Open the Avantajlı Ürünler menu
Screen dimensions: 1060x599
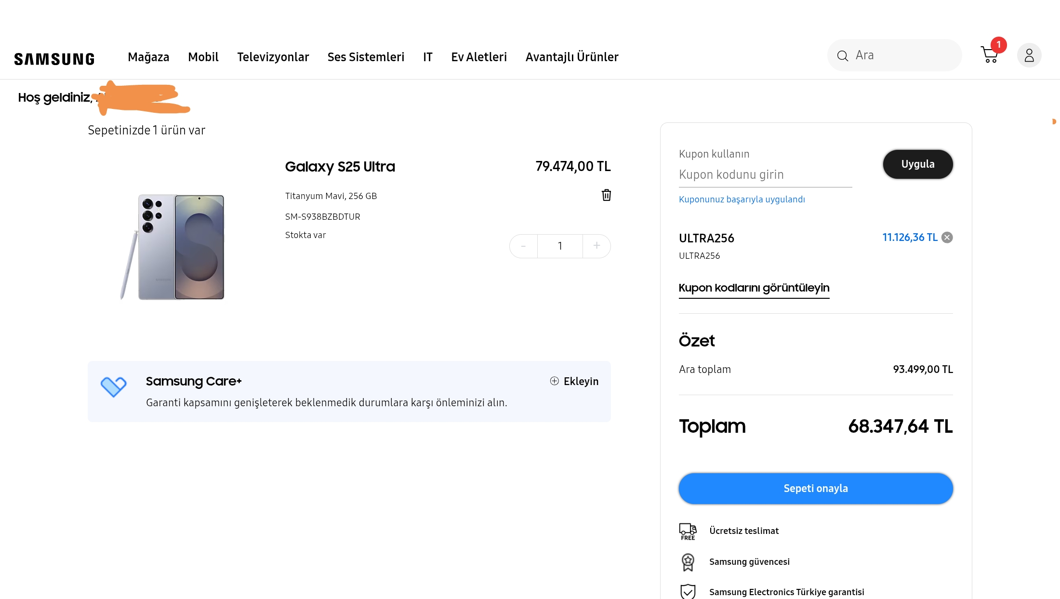(x=572, y=57)
